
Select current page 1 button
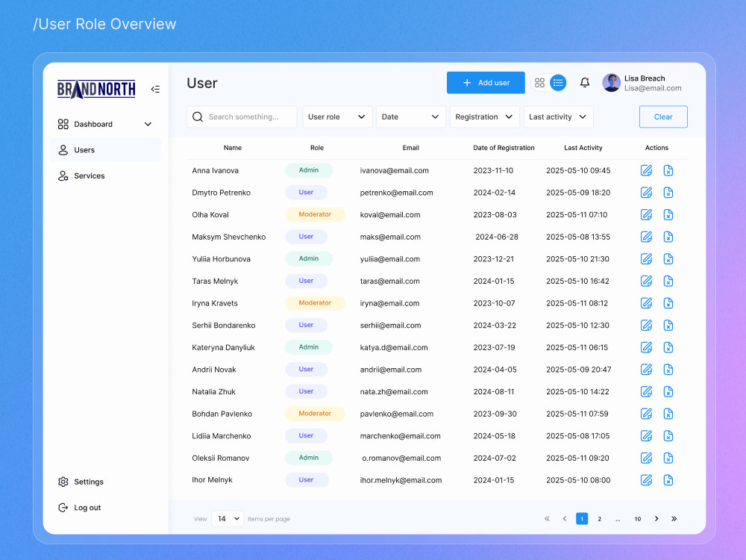582,519
